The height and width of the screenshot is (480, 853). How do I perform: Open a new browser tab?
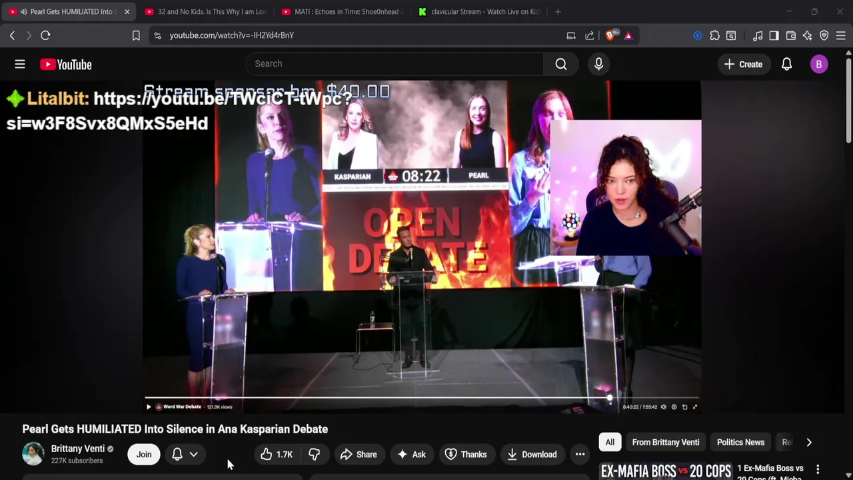click(558, 11)
